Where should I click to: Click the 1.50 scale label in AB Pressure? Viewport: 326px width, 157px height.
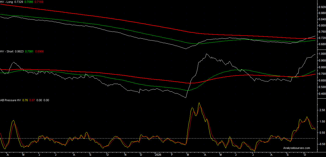click(323, 121)
